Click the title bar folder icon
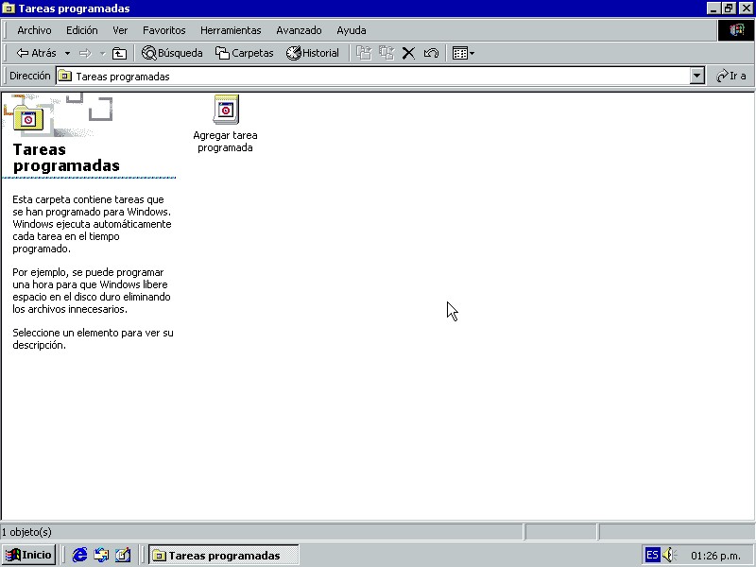Viewport: 756px width, 567px height. click(9, 9)
